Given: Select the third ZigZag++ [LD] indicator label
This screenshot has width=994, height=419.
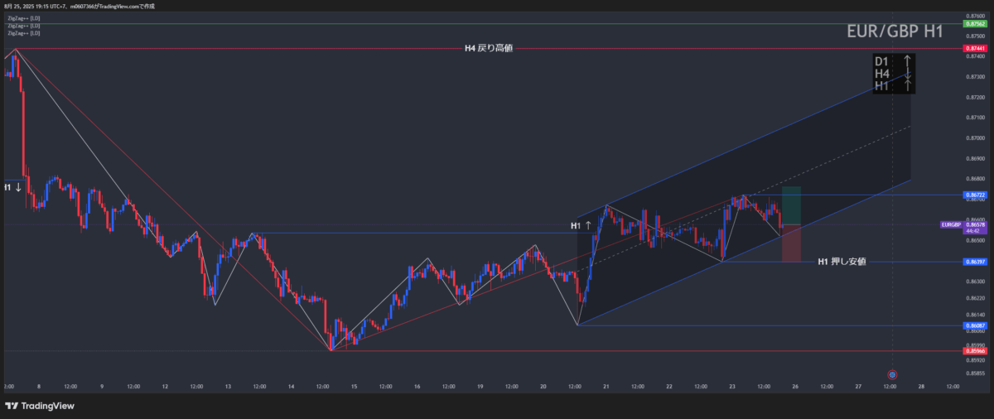Looking at the screenshot, I should pyautogui.click(x=23, y=33).
